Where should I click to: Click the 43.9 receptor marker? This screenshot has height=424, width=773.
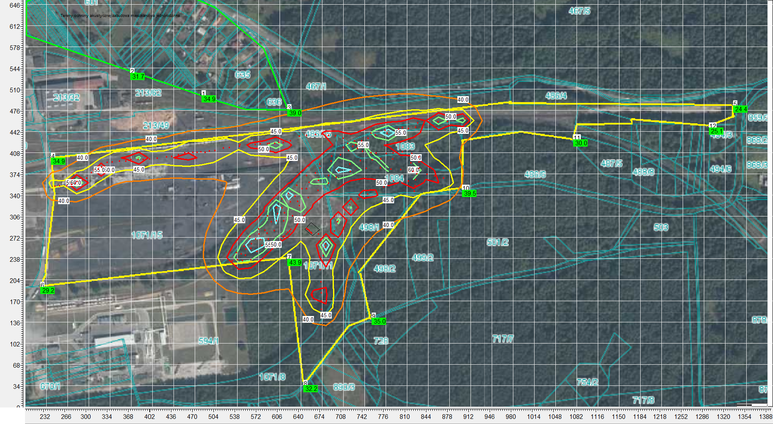(x=295, y=263)
